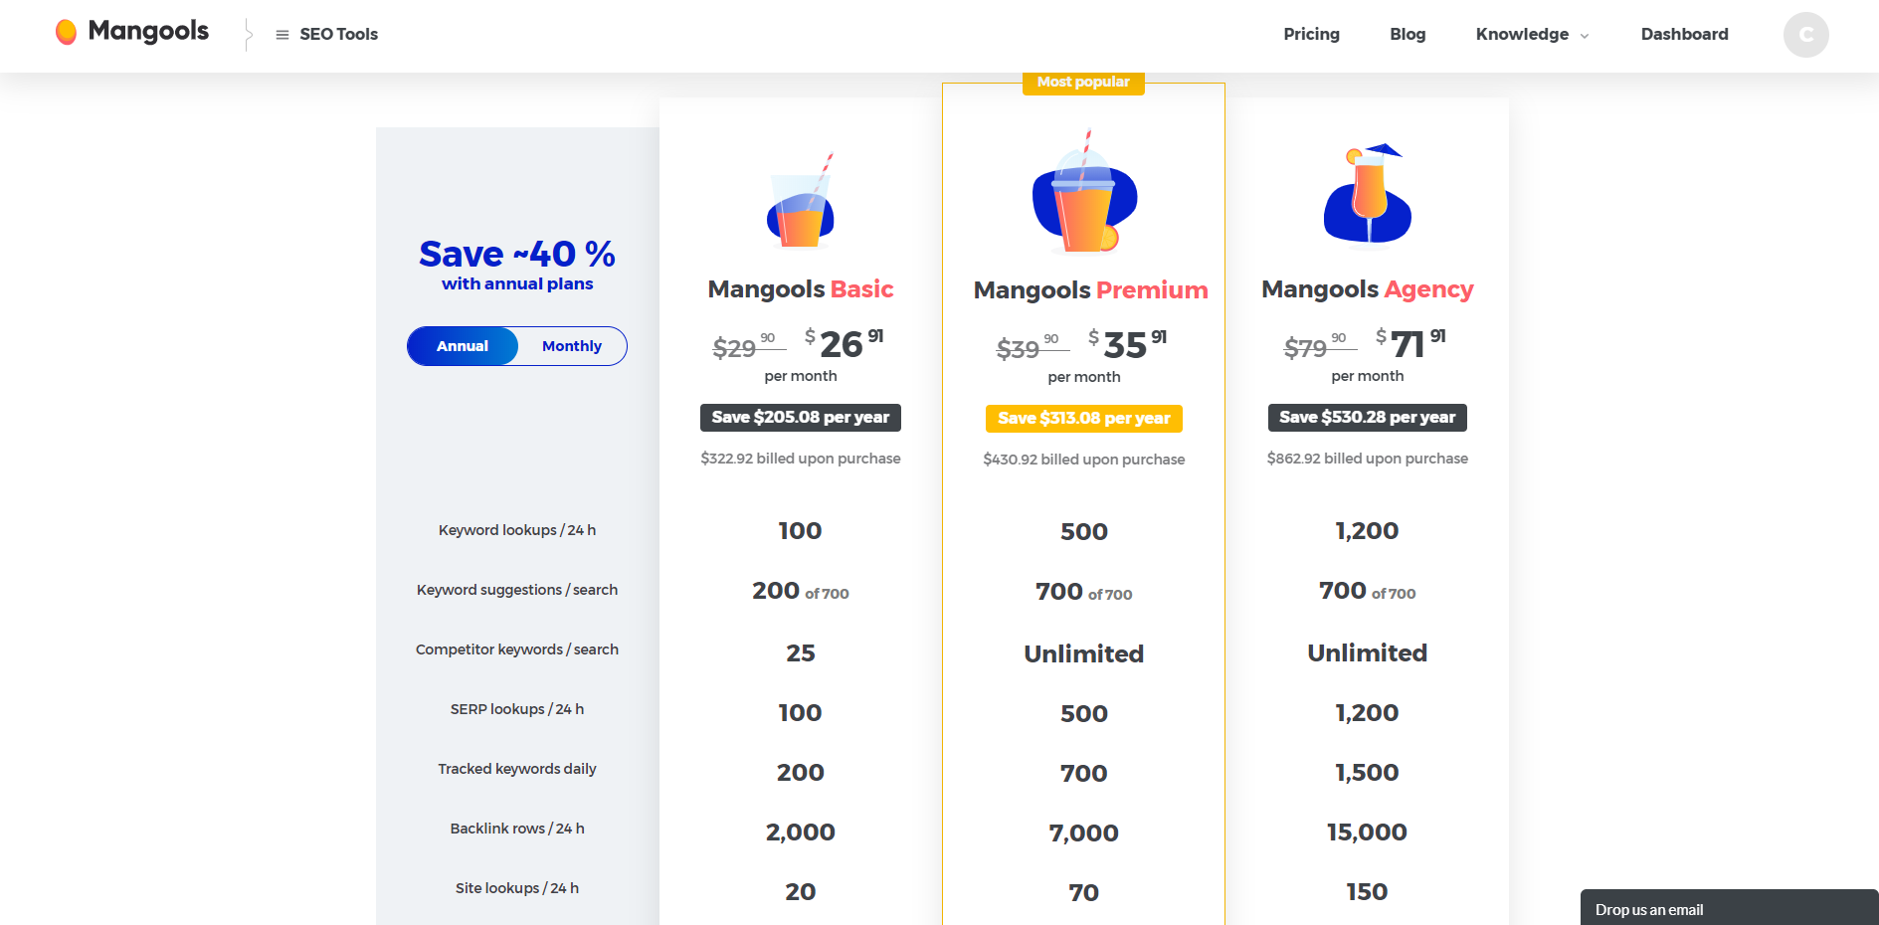Click the Save ~40 % heading
Image resolution: width=1879 pixels, height=925 pixels.
[x=517, y=254]
